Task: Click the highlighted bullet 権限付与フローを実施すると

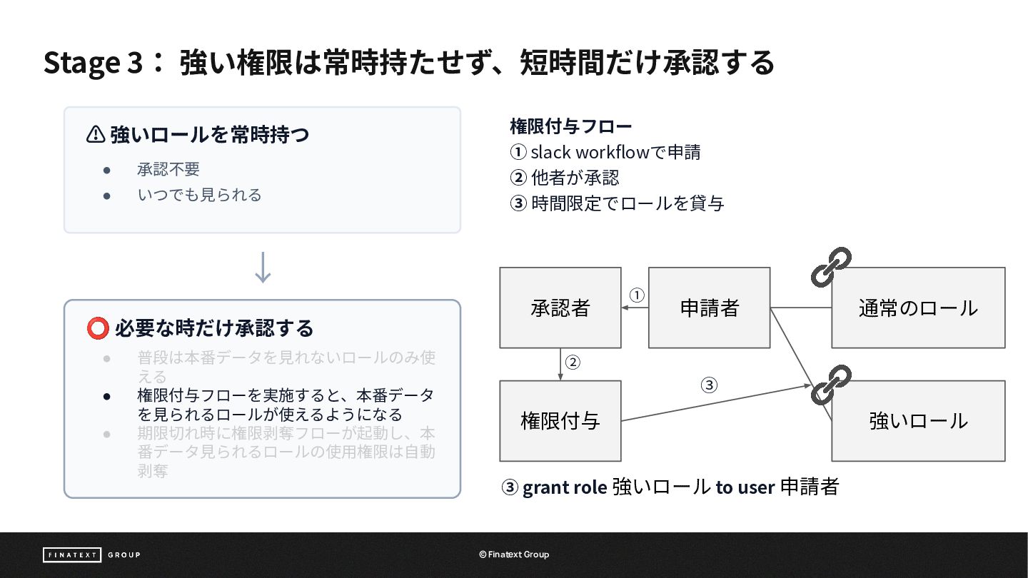Action: (x=286, y=405)
